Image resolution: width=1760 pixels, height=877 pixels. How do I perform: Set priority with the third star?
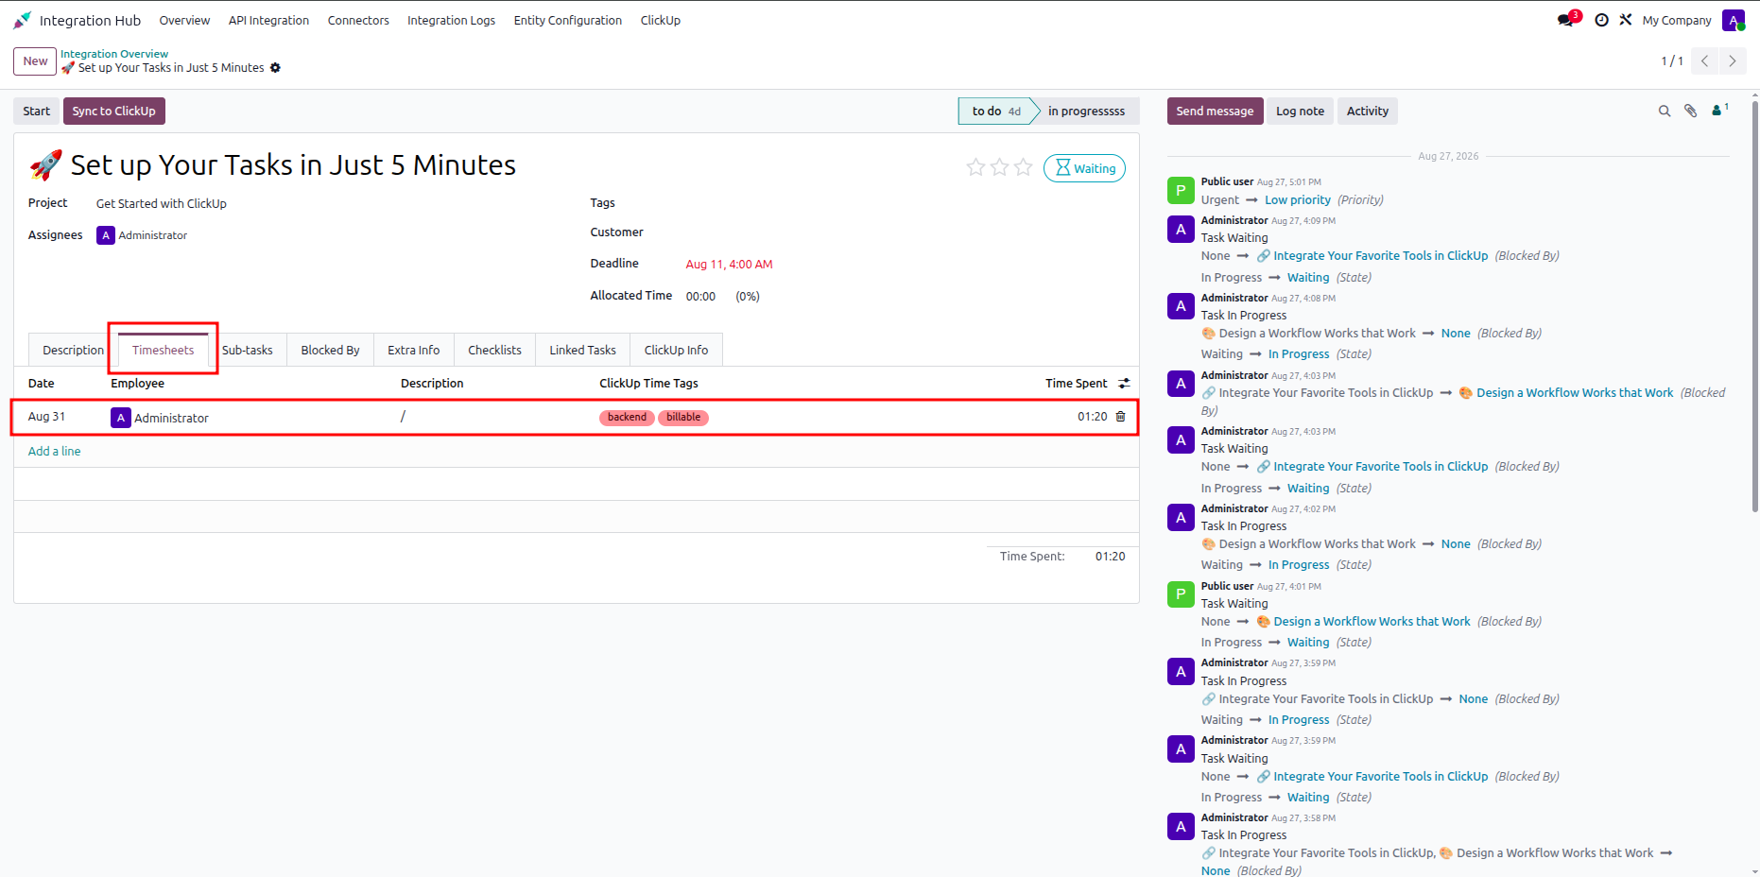[1023, 168]
